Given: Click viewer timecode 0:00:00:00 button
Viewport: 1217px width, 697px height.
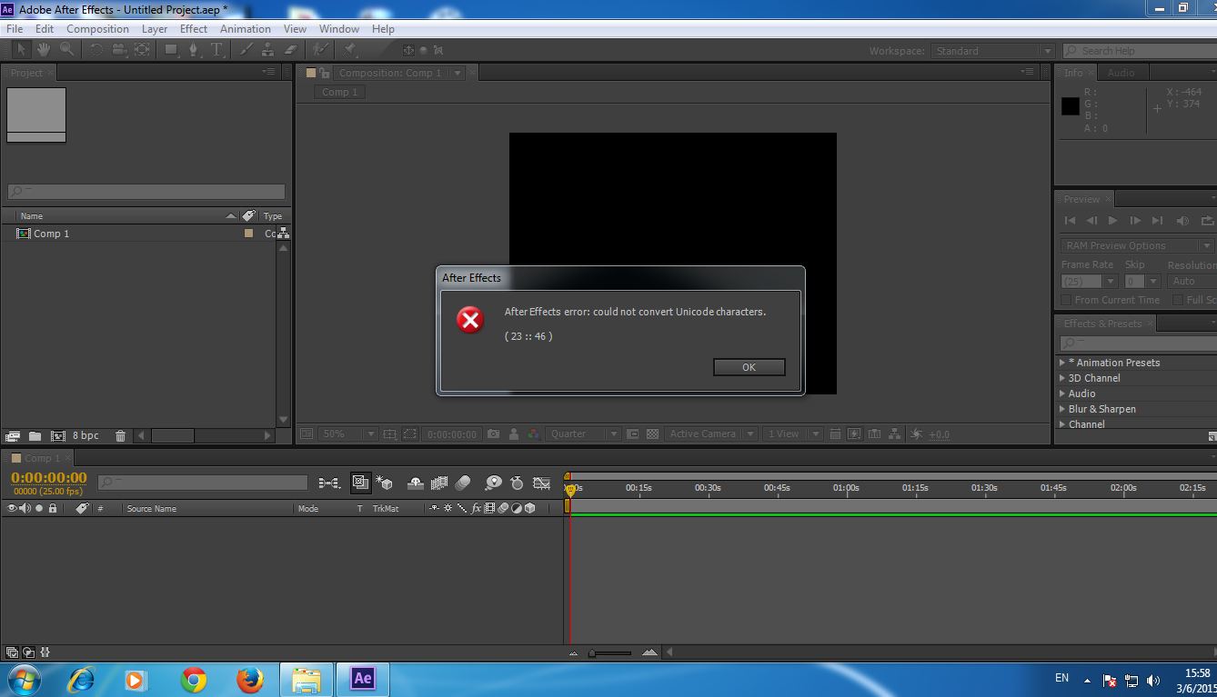Looking at the screenshot, I should point(452,434).
